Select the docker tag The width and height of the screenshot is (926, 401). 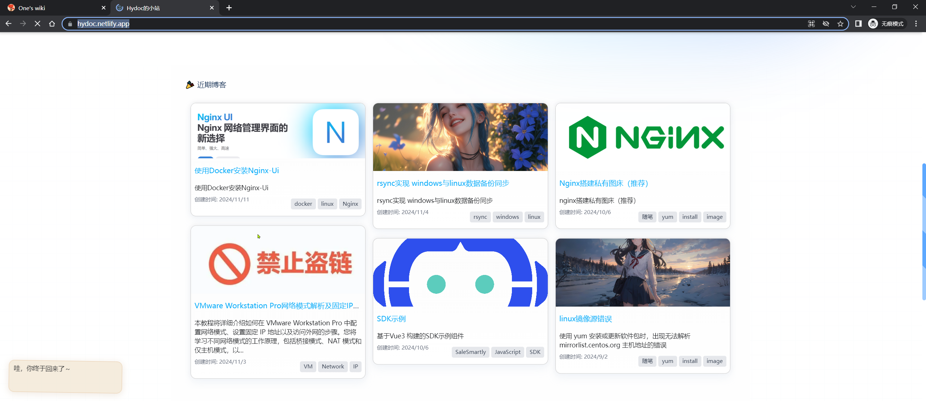click(303, 204)
